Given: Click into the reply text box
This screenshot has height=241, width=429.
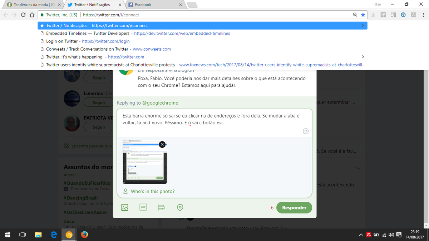Looking at the screenshot, I should click(x=214, y=122).
